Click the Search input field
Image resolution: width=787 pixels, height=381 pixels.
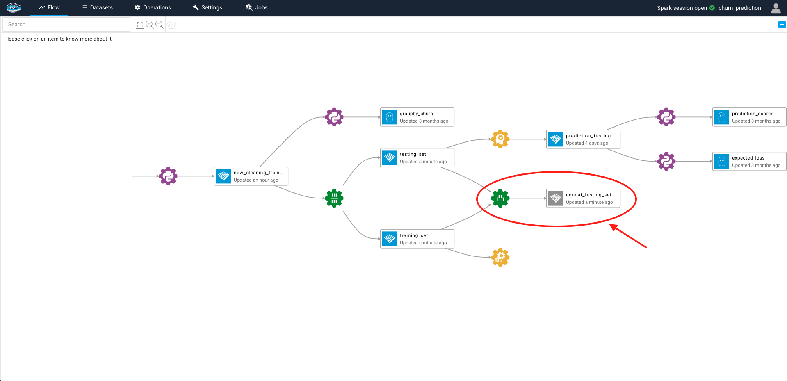click(x=66, y=25)
